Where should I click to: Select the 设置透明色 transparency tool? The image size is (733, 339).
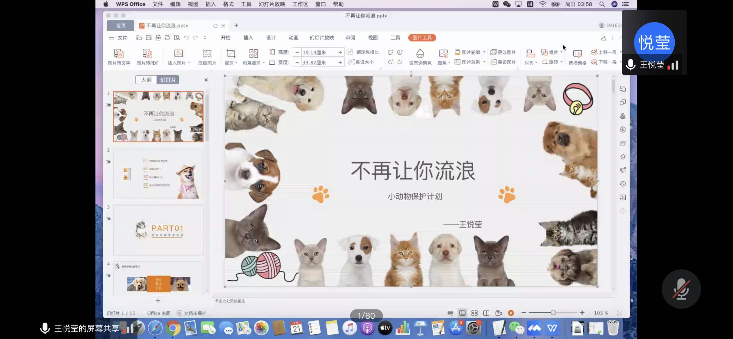pos(420,54)
